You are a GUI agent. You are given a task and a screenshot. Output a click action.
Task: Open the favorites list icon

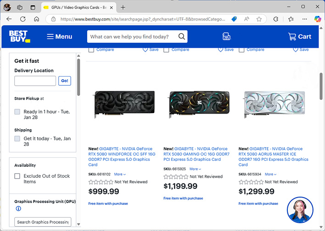point(291,19)
